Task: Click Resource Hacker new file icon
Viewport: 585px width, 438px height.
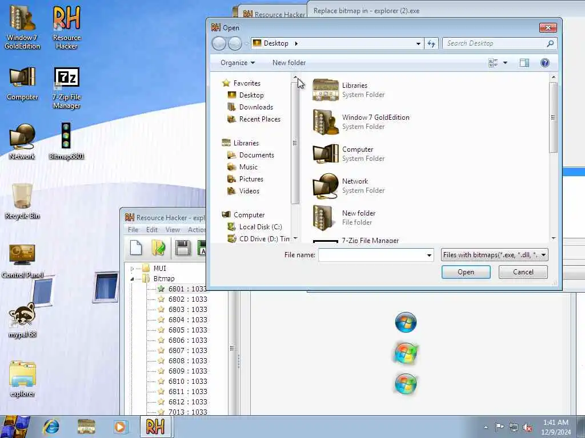Action: pos(136,248)
